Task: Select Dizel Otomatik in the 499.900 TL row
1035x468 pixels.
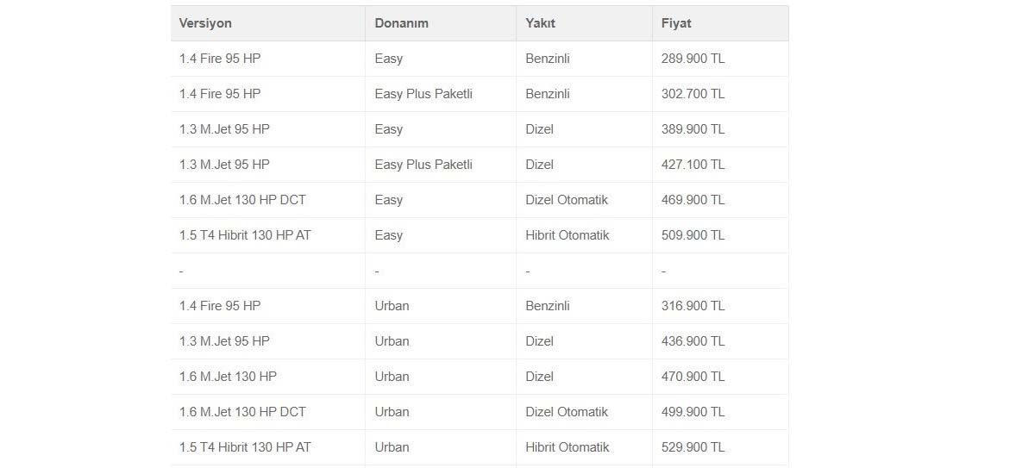Action: click(x=567, y=412)
